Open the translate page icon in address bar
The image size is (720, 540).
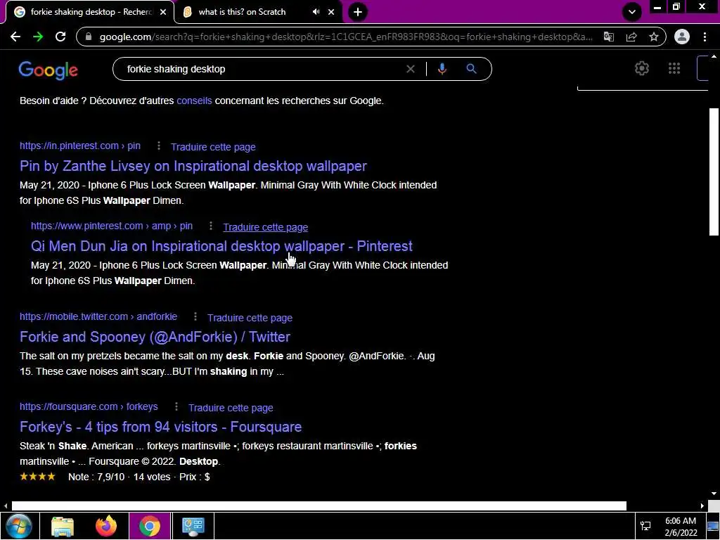click(609, 37)
